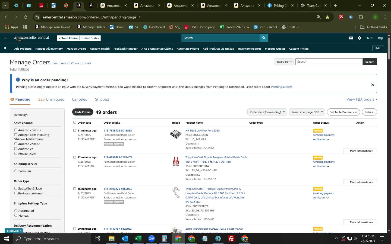Open Account Health in nav menu
The width and height of the screenshot is (391, 244).
click(100, 49)
